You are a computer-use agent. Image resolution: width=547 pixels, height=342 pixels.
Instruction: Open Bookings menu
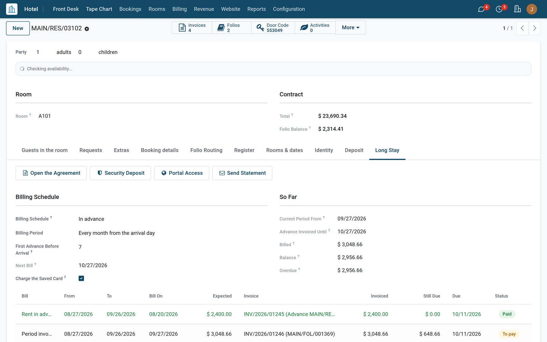(130, 9)
